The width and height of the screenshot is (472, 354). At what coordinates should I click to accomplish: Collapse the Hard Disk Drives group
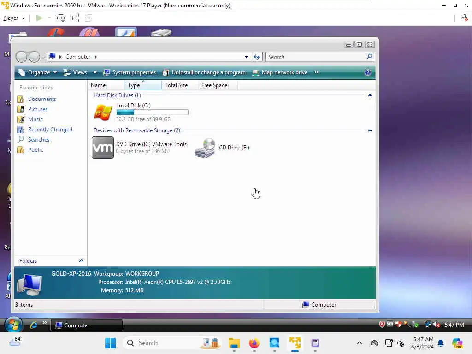coord(370,95)
